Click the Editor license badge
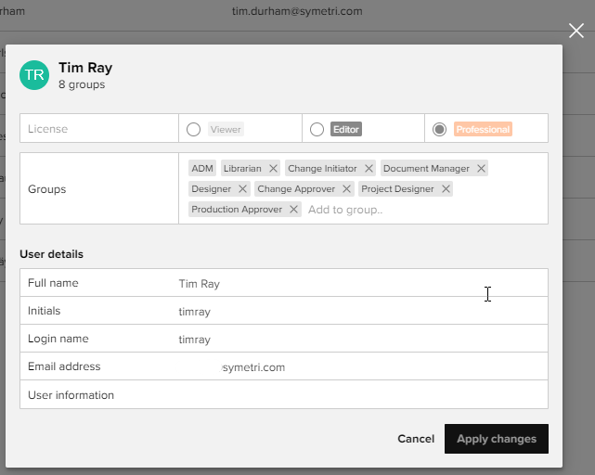595x475 pixels. [346, 129]
